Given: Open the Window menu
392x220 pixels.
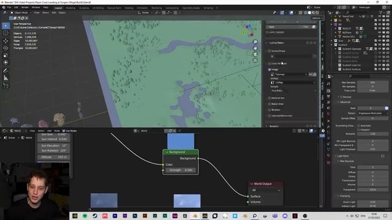Looking at the screenshot, I should pos(36,8).
